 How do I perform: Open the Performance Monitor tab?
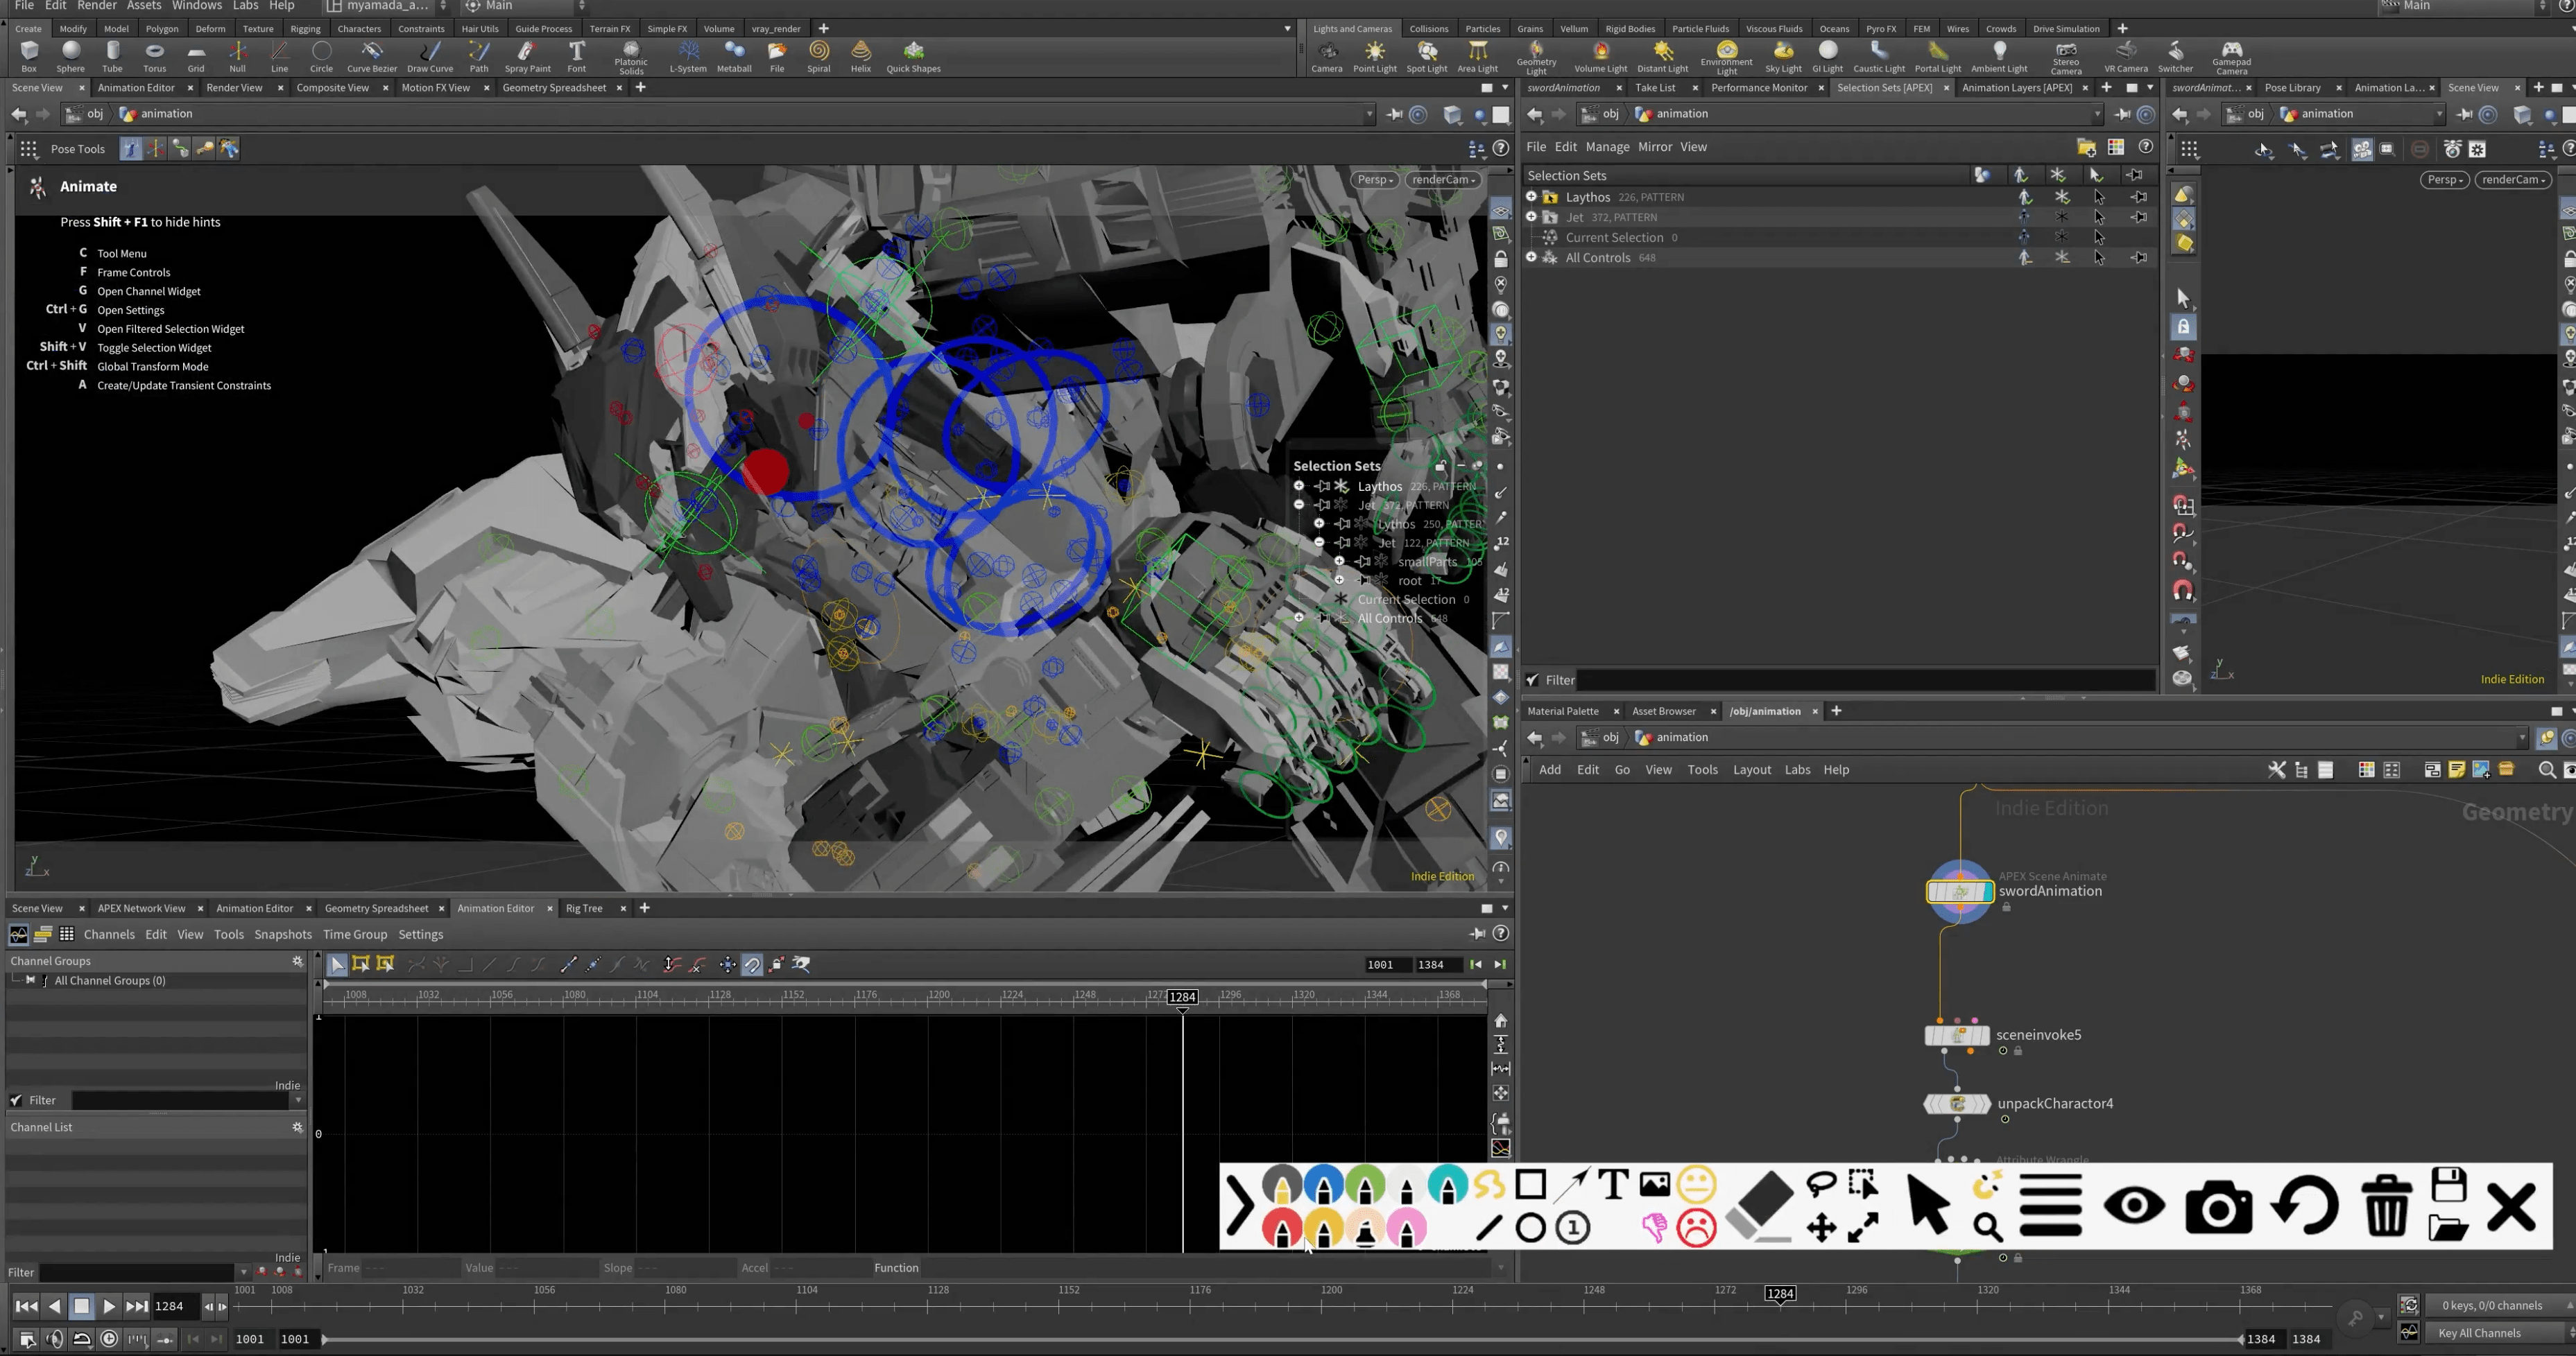tap(1759, 88)
